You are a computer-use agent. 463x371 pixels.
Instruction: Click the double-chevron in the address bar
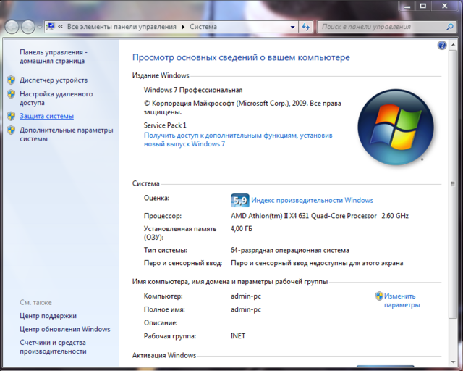60,27
